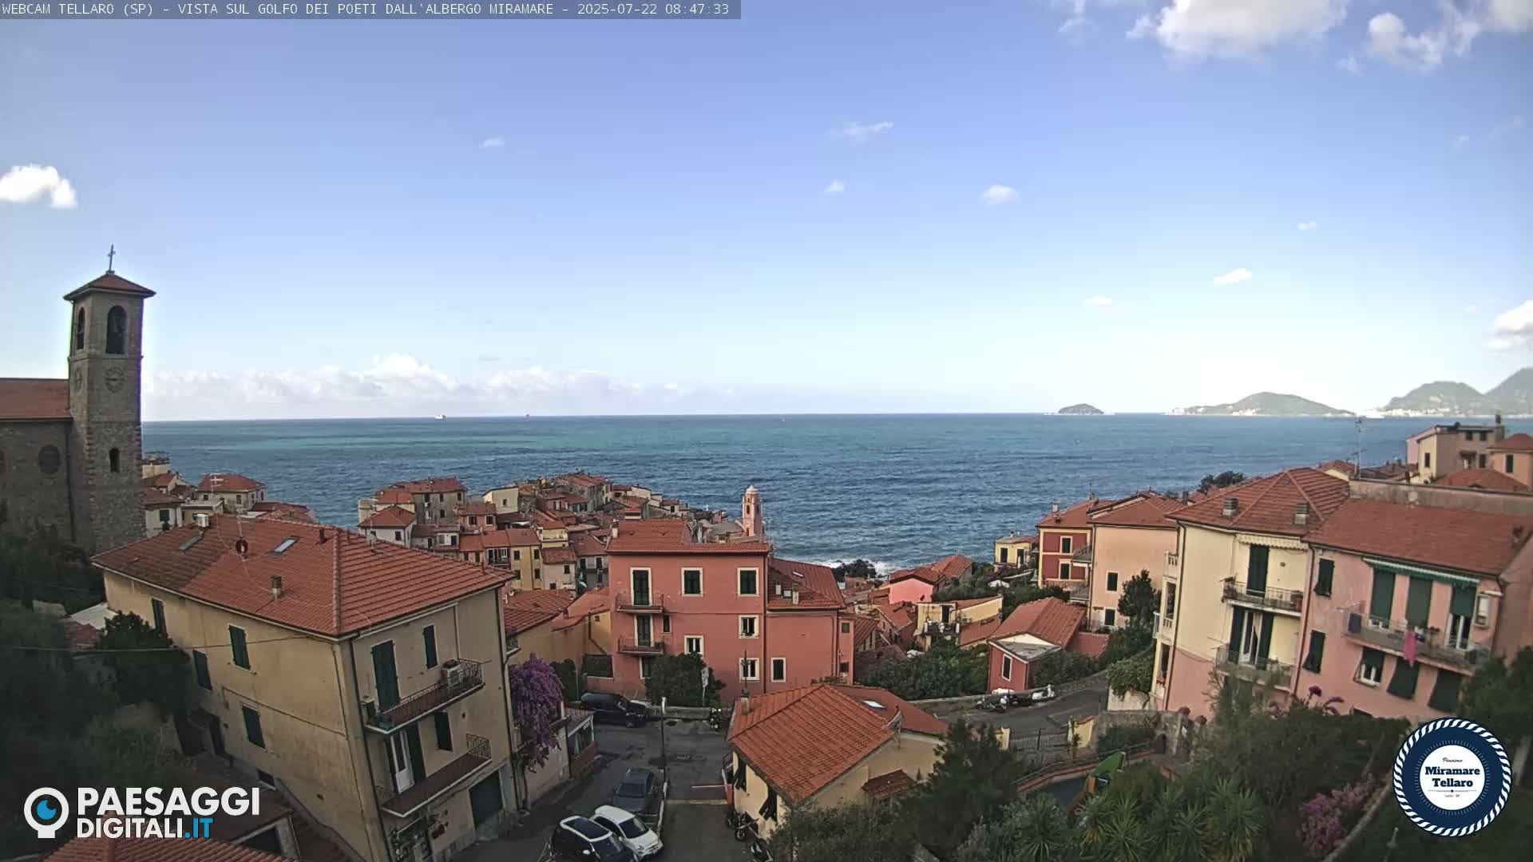The height and width of the screenshot is (862, 1533).
Task: Click the PaesaggiDigitali eye icon
Action: pyautogui.click(x=46, y=812)
